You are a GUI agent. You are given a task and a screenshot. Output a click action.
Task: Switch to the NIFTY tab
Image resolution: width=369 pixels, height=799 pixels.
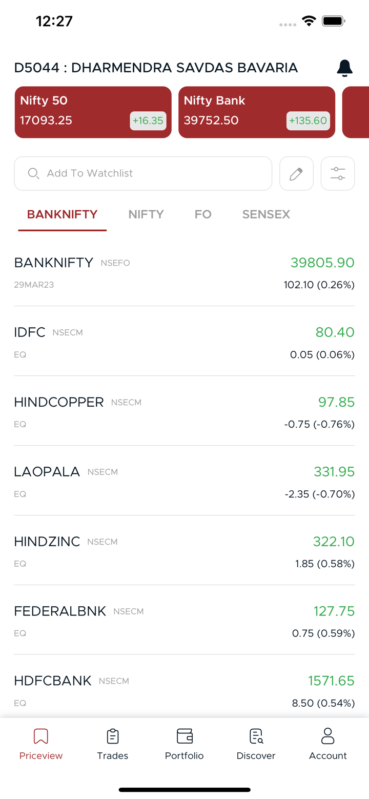[146, 214]
